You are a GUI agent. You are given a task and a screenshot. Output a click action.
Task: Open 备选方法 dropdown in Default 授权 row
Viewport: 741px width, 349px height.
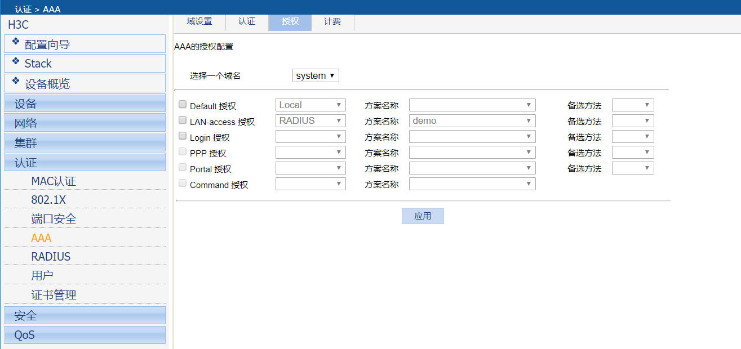coord(633,105)
